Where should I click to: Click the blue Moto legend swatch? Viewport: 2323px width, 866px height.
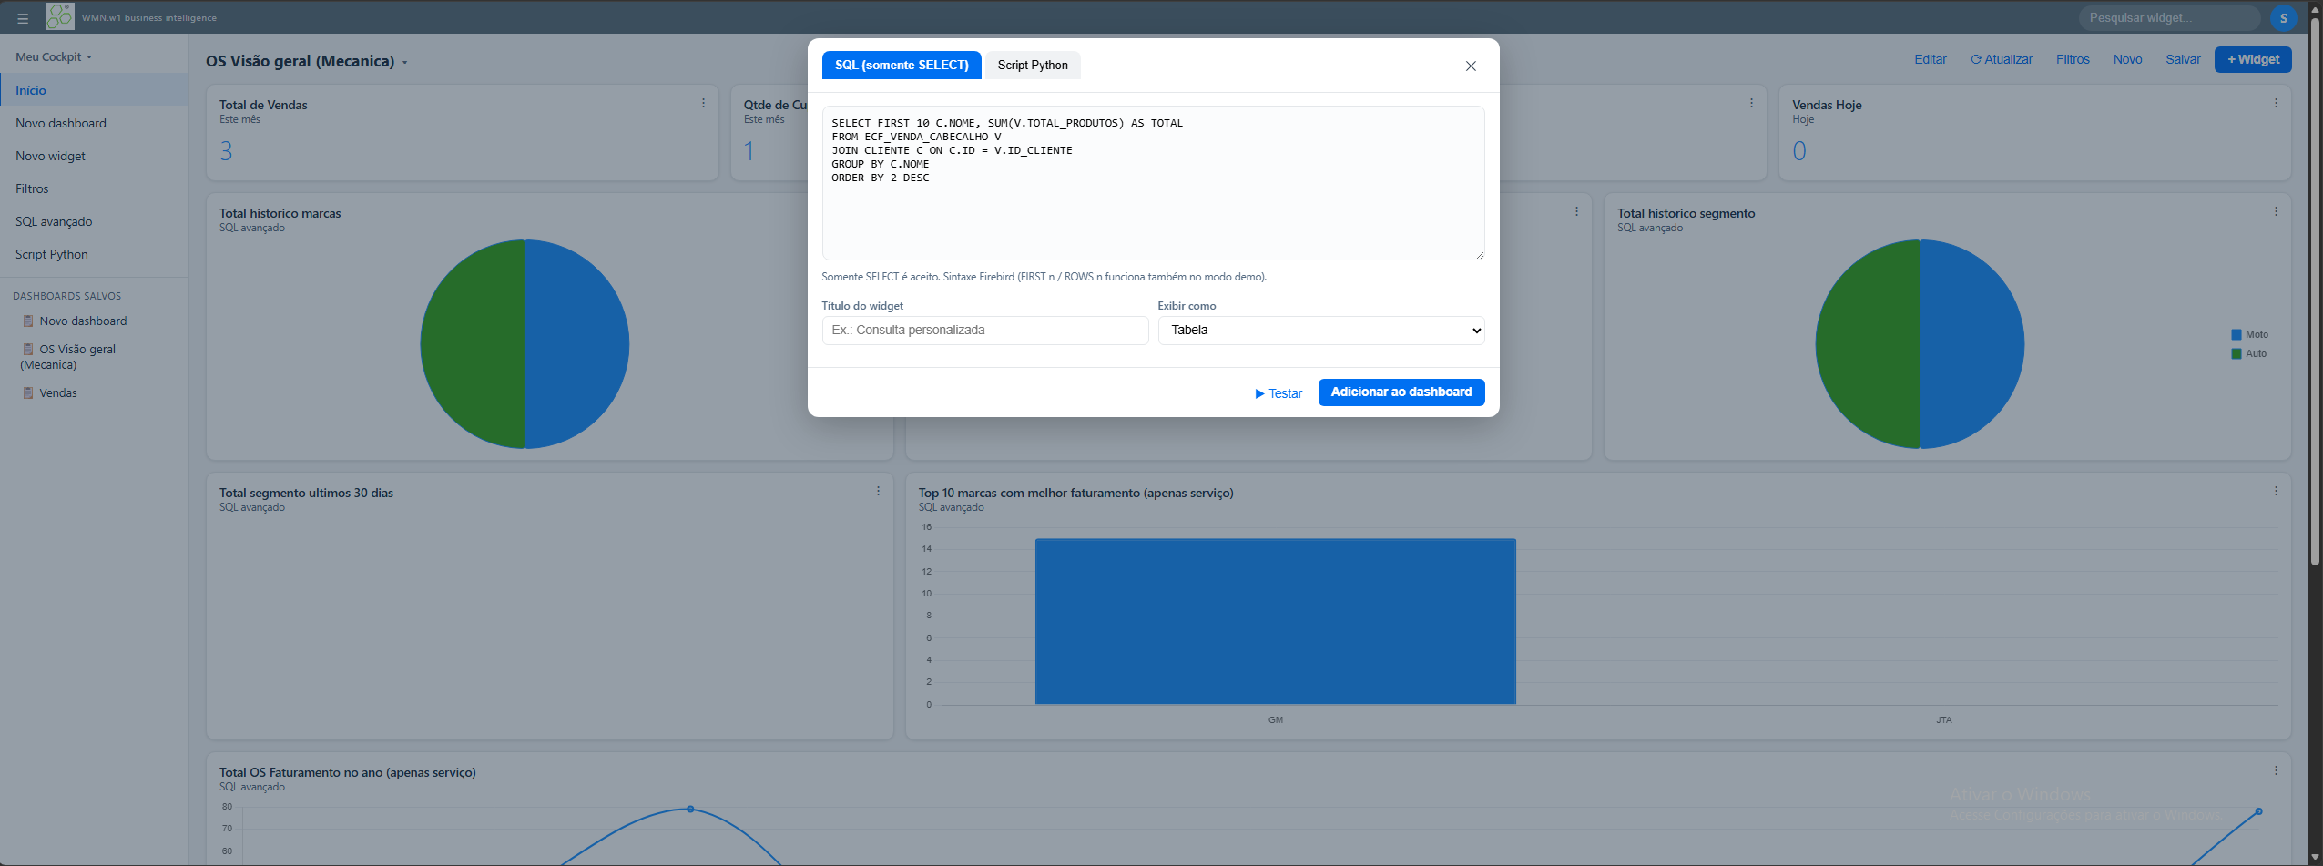[x=2236, y=334]
